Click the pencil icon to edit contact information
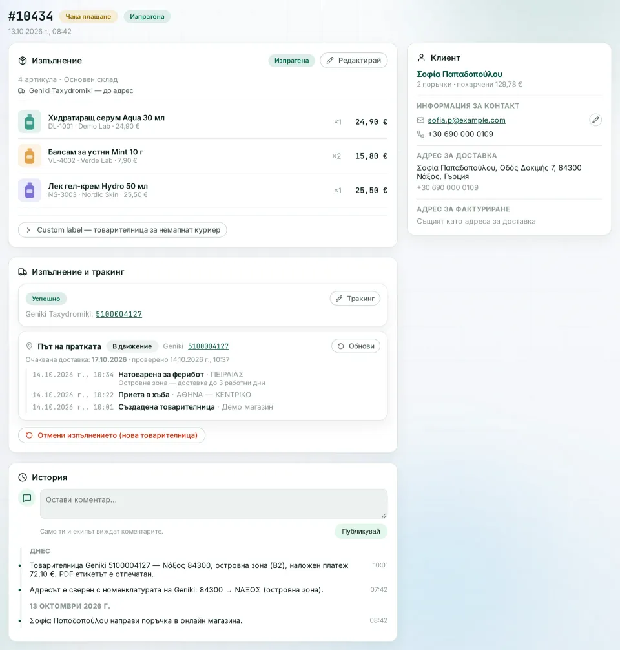The width and height of the screenshot is (620, 650). 595,120
